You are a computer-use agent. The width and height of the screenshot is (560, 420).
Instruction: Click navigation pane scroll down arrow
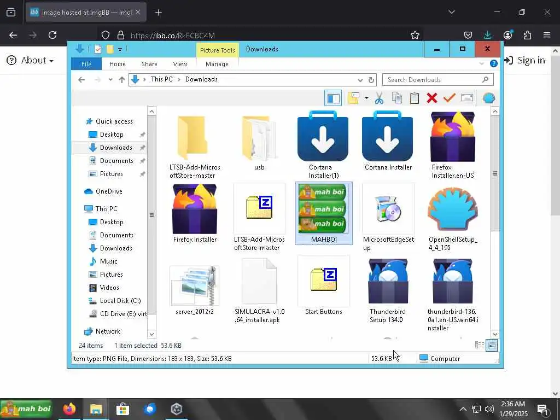coord(151,334)
